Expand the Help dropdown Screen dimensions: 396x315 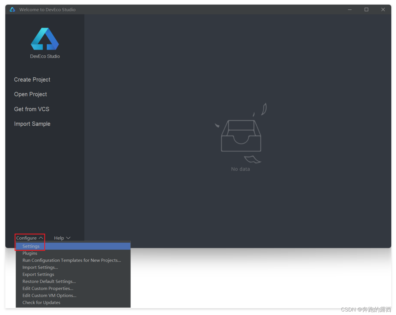pos(62,238)
